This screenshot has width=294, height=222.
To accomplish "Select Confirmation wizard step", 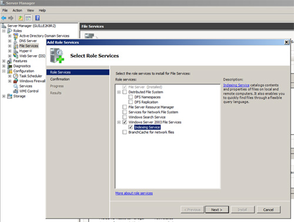I will tap(60, 79).
